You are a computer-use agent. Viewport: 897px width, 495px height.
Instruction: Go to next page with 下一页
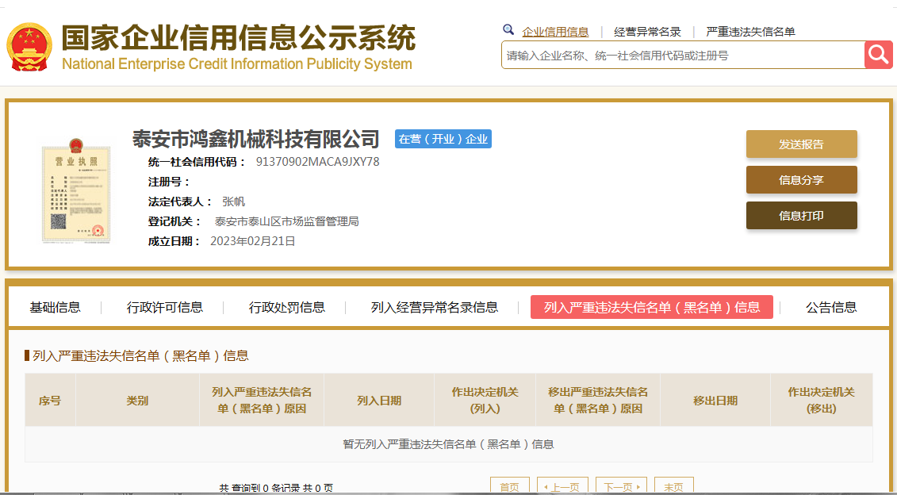tap(621, 486)
